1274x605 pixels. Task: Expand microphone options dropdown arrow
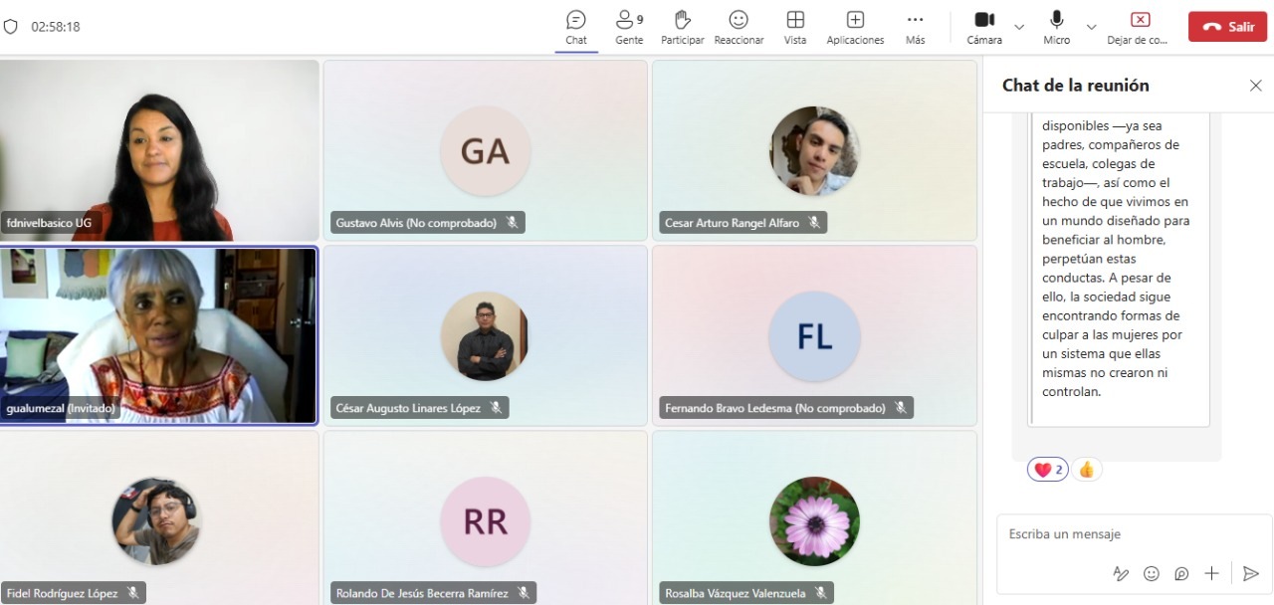pos(1091,27)
